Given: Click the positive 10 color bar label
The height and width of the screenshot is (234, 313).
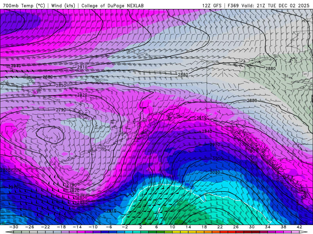Looking at the screenshot, I should tap(173, 227).
